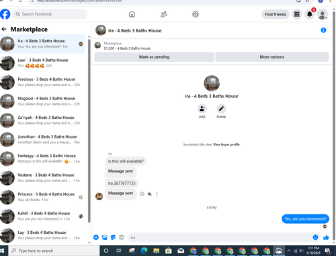The width and height of the screenshot is (336, 256).
Task: Click 'Yes, are you interested?' sent message
Action: point(305,219)
